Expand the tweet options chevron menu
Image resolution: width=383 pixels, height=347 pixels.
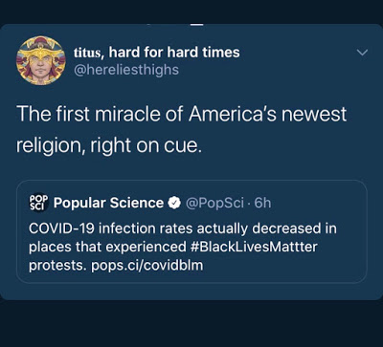362,53
